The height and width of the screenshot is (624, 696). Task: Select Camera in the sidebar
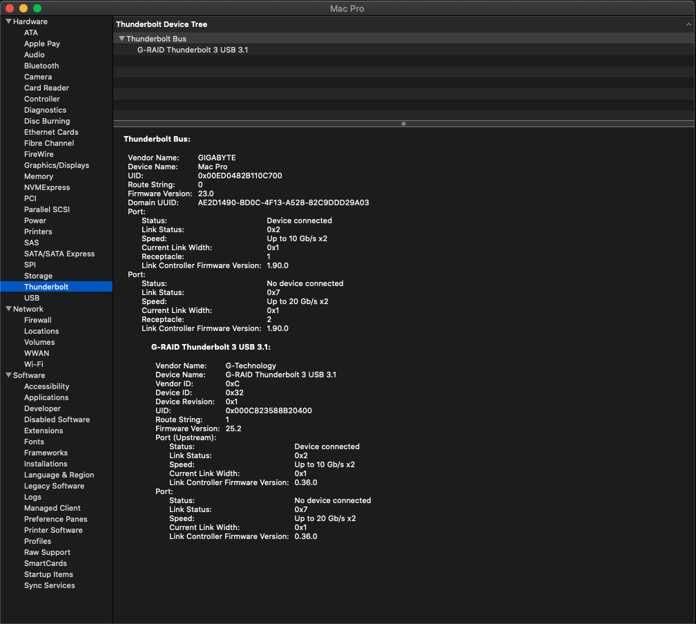pyautogui.click(x=38, y=77)
